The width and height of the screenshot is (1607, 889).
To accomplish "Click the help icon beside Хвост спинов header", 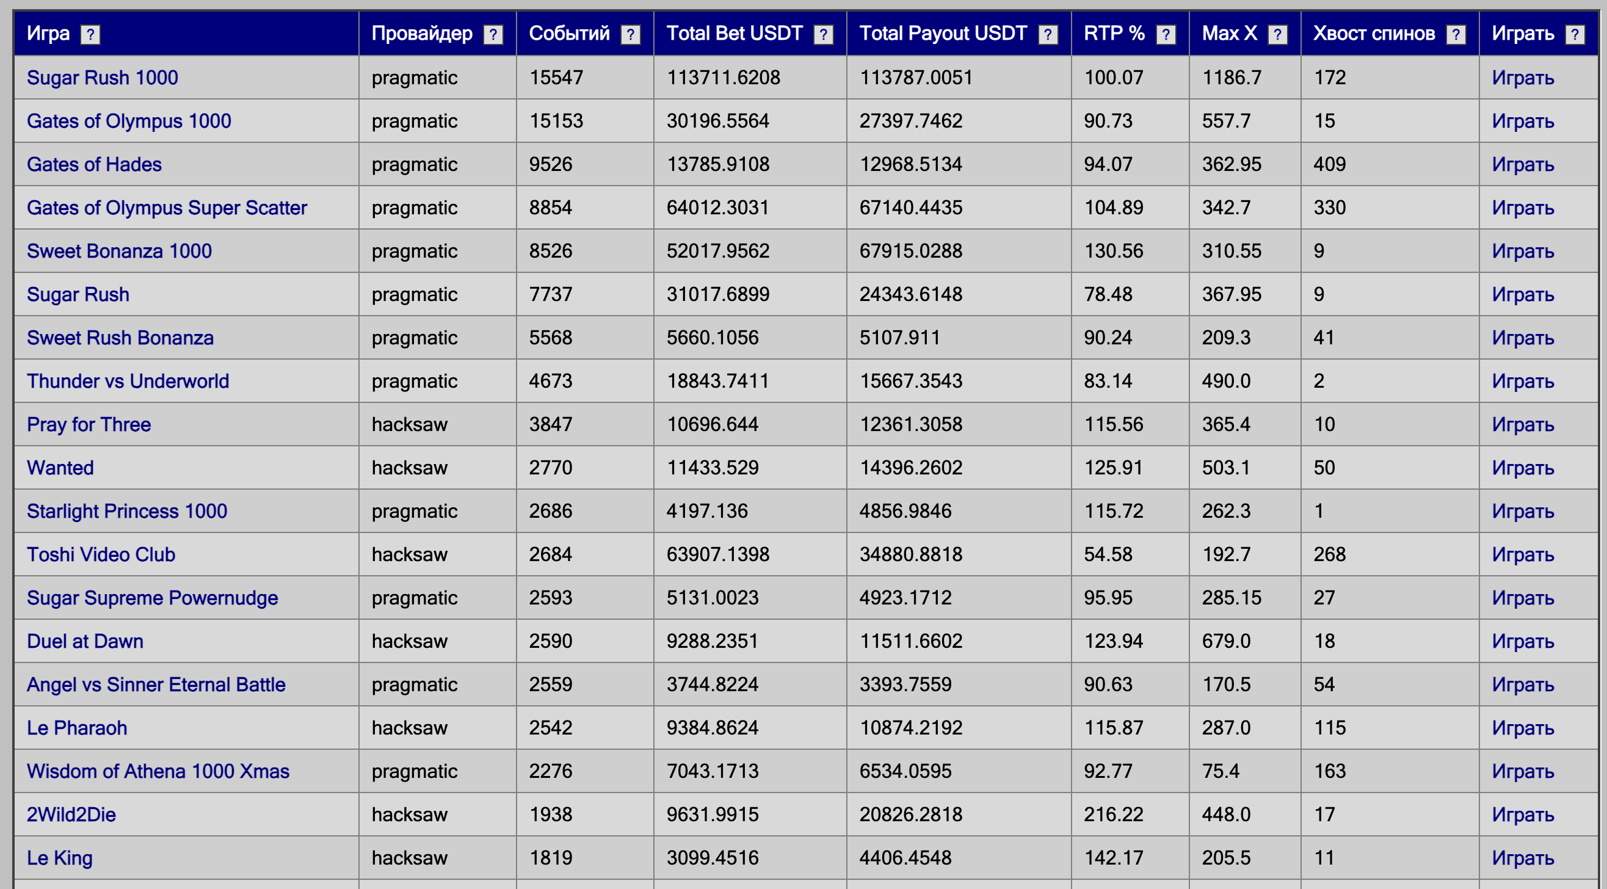I will (x=1456, y=34).
